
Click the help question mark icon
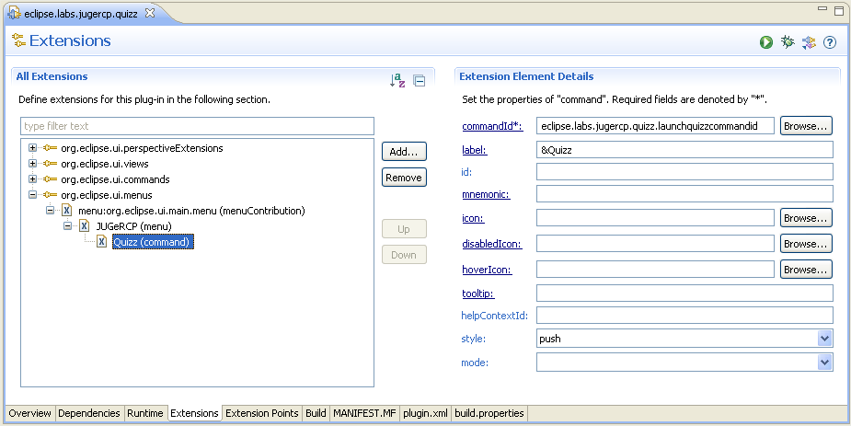click(830, 42)
